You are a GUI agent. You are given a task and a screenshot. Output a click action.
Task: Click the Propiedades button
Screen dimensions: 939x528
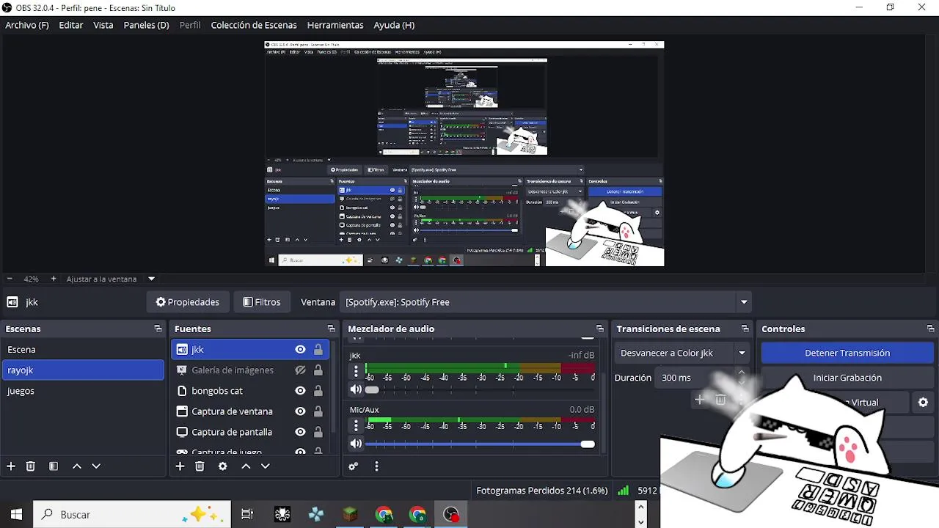(x=188, y=302)
